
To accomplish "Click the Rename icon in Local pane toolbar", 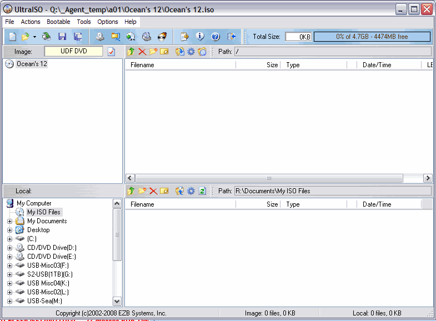I will click(x=164, y=191).
